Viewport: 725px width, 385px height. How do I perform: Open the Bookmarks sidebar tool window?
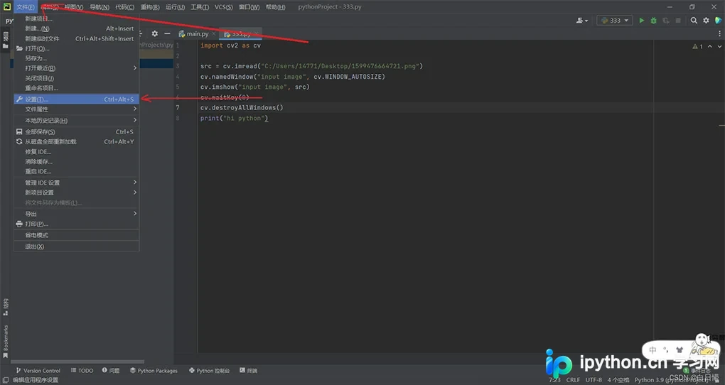click(x=6, y=341)
